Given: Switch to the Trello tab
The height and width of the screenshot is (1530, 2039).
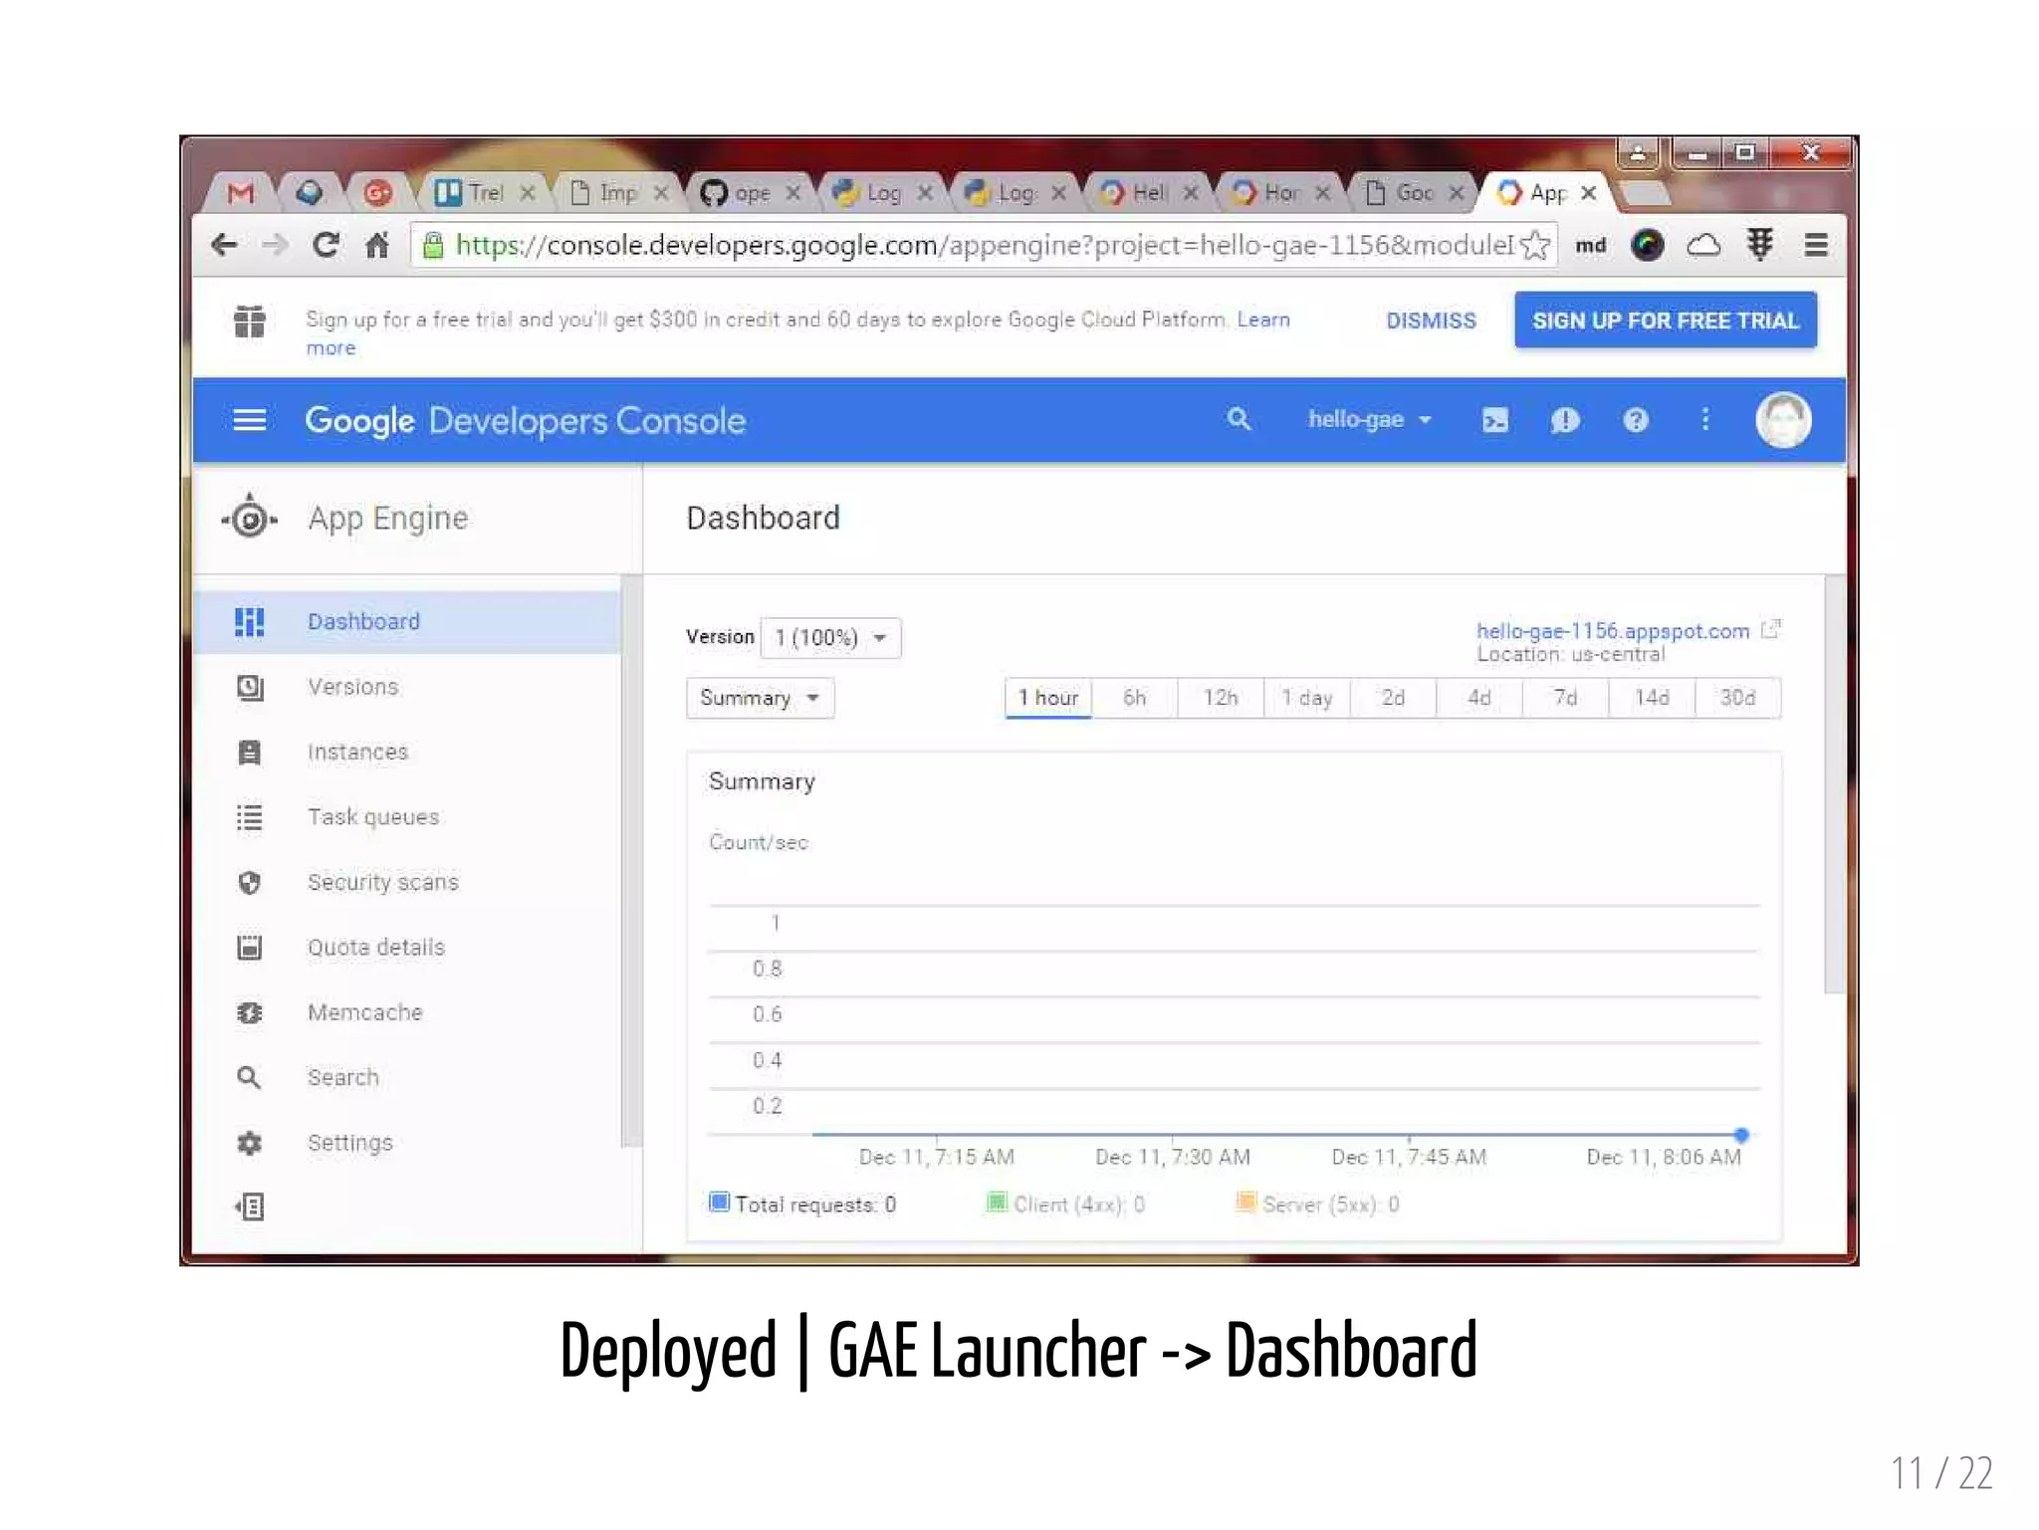Looking at the screenshot, I should pyautogui.click(x=484, y=192).
